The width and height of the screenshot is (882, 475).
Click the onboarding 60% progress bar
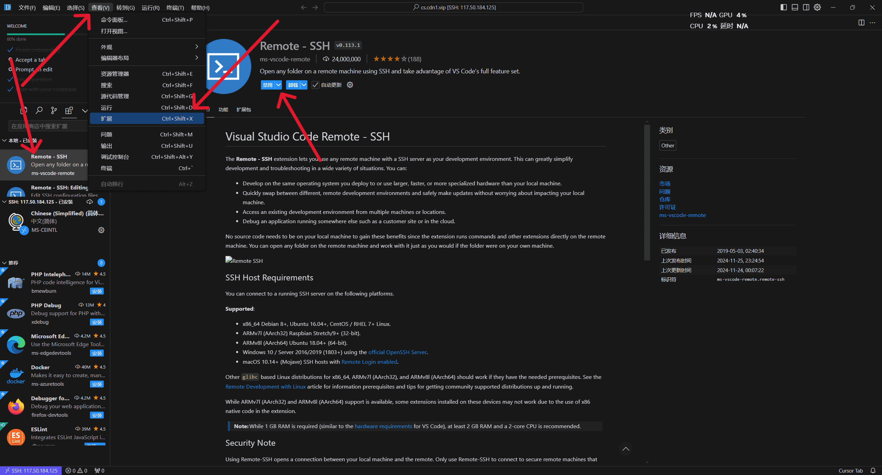47,34
